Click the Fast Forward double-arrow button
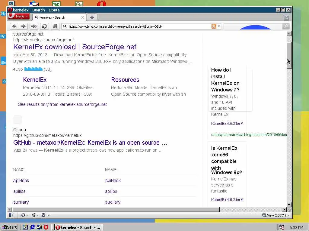 point(34,26)
